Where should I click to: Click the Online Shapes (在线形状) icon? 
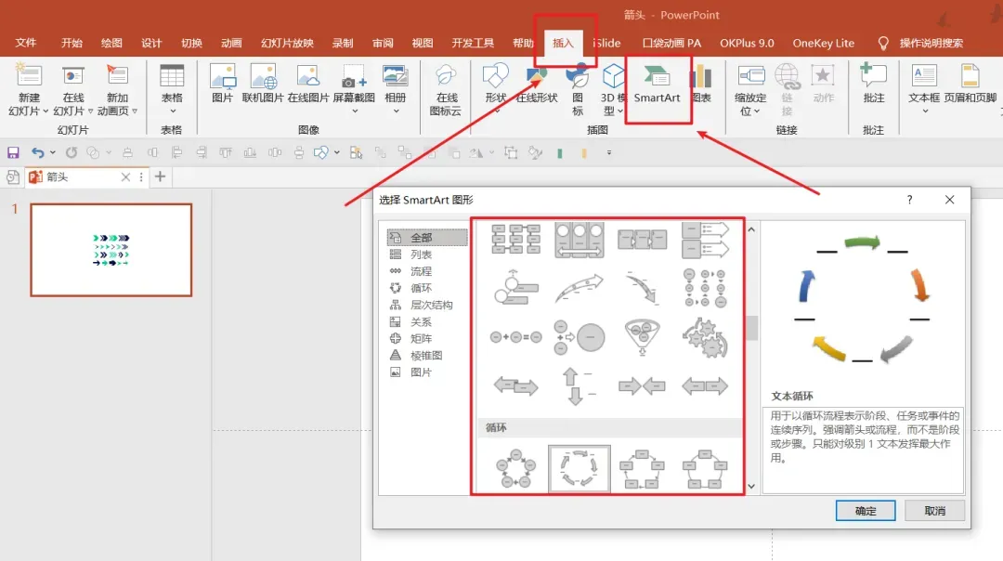tap(537, 77)
